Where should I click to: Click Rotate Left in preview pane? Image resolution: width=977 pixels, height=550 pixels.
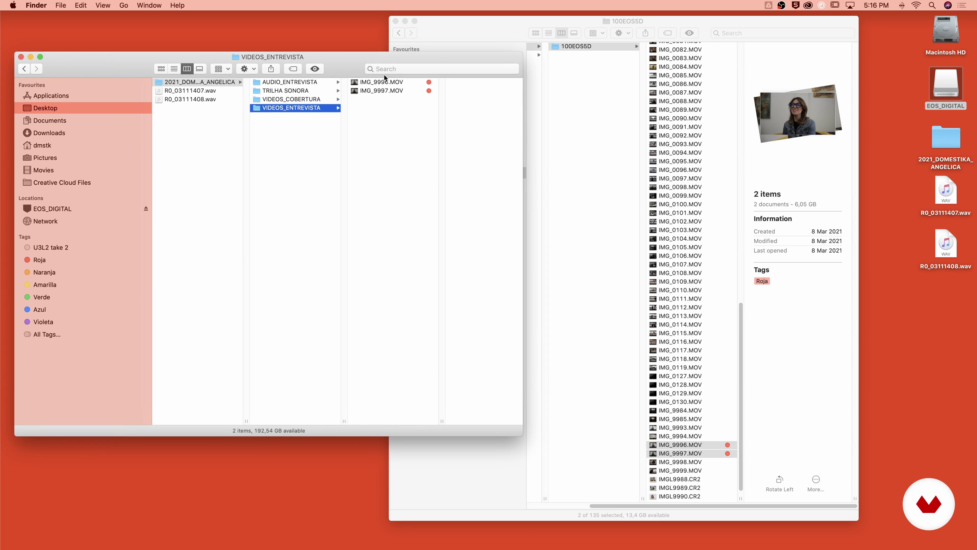click(x=779, y=484)
